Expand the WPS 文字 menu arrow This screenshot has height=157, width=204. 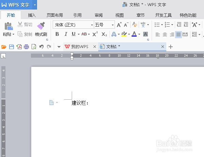(x=35, y=5)
